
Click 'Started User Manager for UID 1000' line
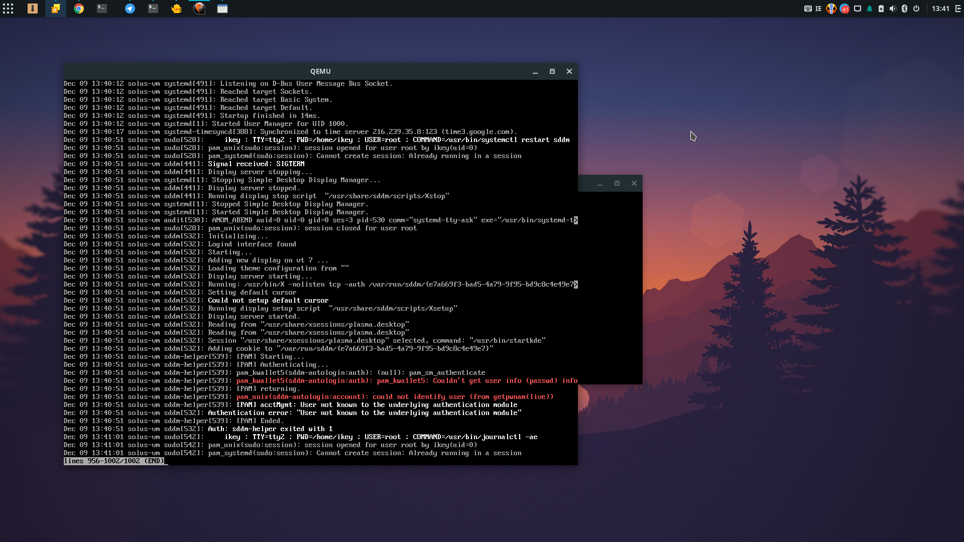[206, 124]
